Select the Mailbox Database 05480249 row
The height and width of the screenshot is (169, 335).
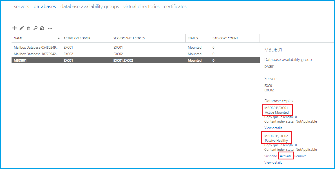(x=36, y=48)
